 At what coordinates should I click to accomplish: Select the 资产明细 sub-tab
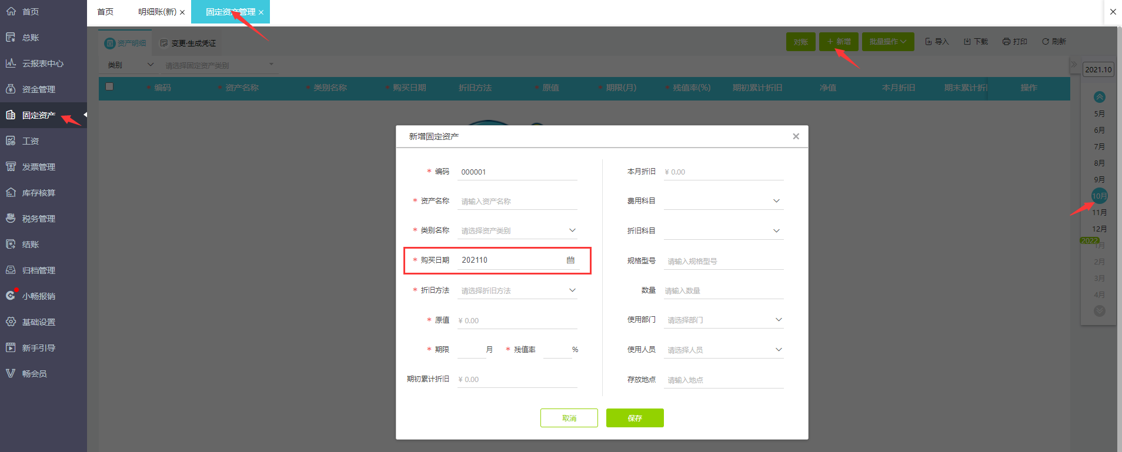click(x=125, y=43)
